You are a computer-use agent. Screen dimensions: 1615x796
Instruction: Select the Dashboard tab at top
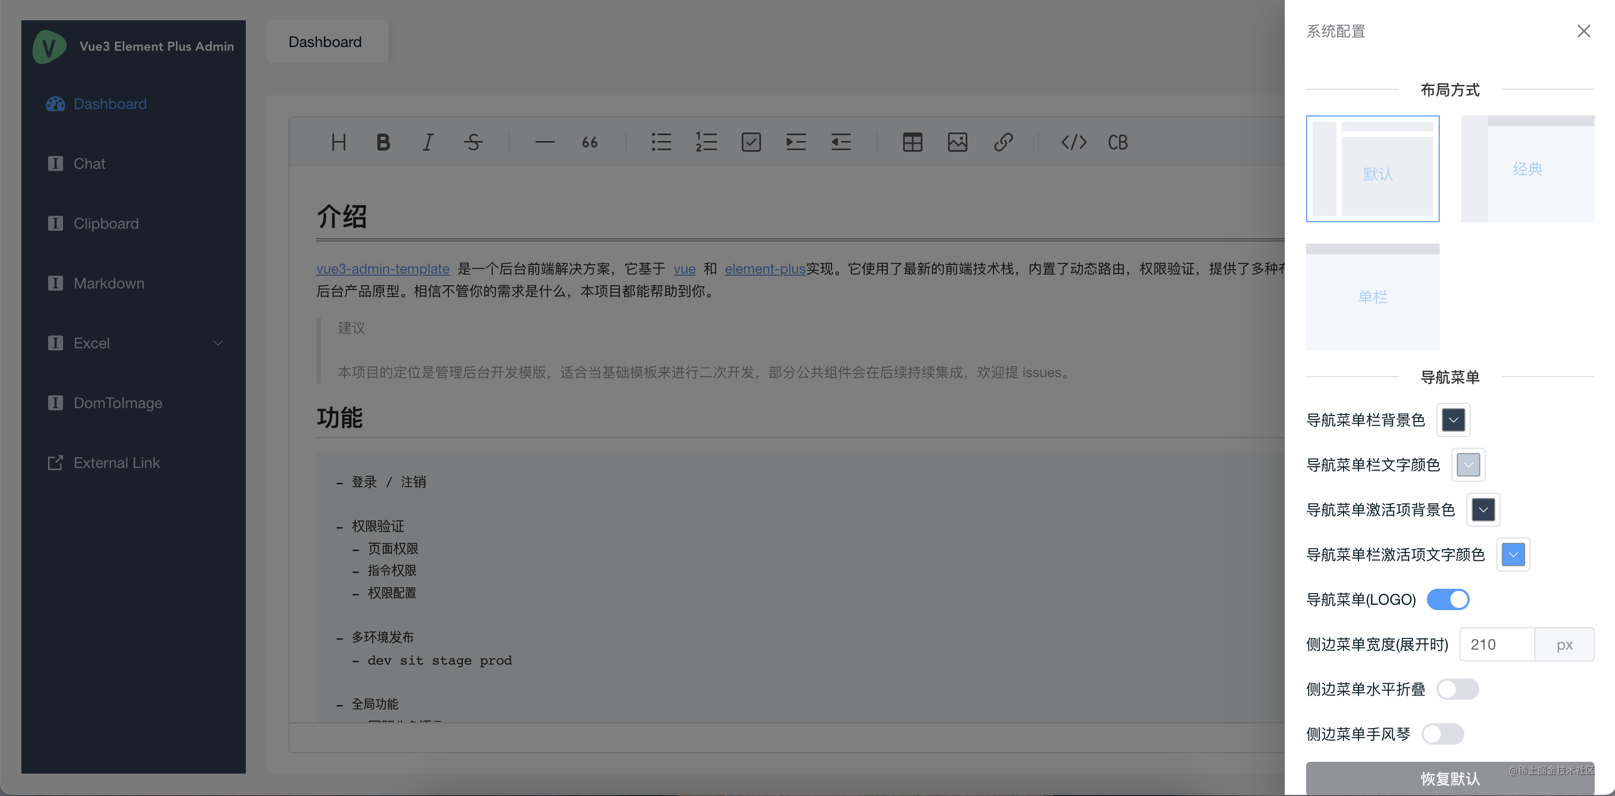(325, 42)
